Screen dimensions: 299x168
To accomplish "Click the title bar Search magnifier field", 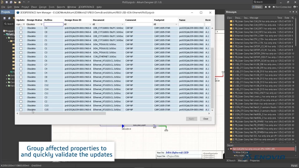I will click(264, 2).
